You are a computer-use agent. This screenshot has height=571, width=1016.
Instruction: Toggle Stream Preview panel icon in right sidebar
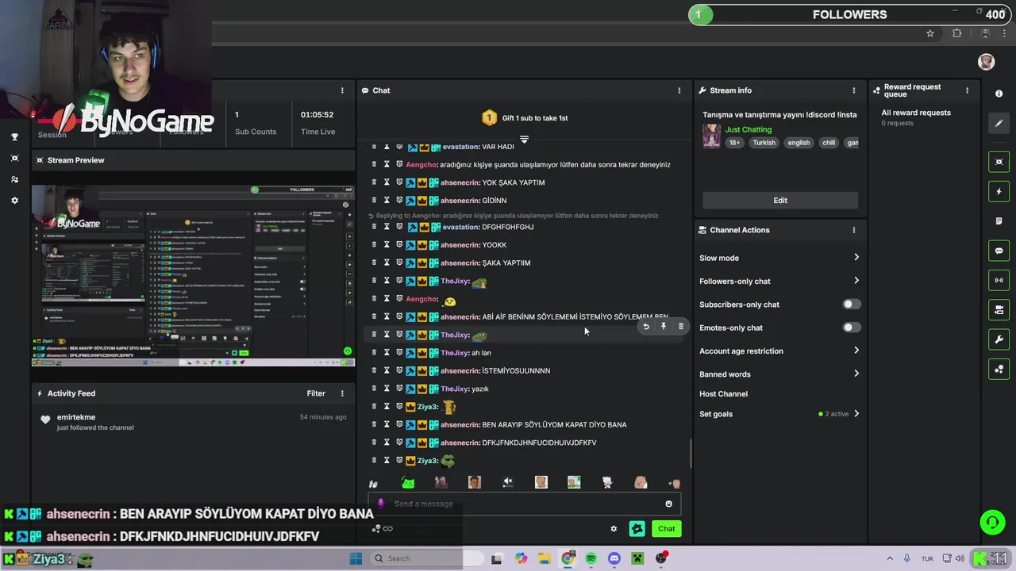(x=999, y=162)
